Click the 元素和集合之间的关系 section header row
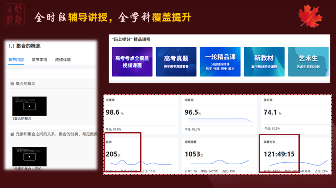 [53, 134]
